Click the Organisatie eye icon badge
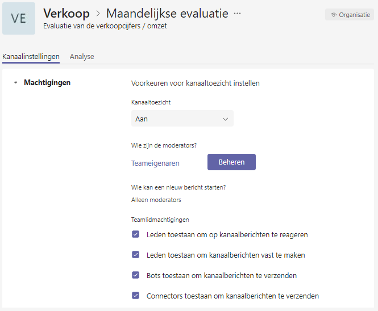Viewport: 378px width, 311px height. tap(350, 15)
